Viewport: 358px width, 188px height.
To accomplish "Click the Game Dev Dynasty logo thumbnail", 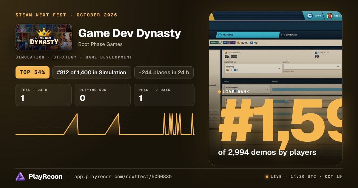I will click(x=44, y=37).
